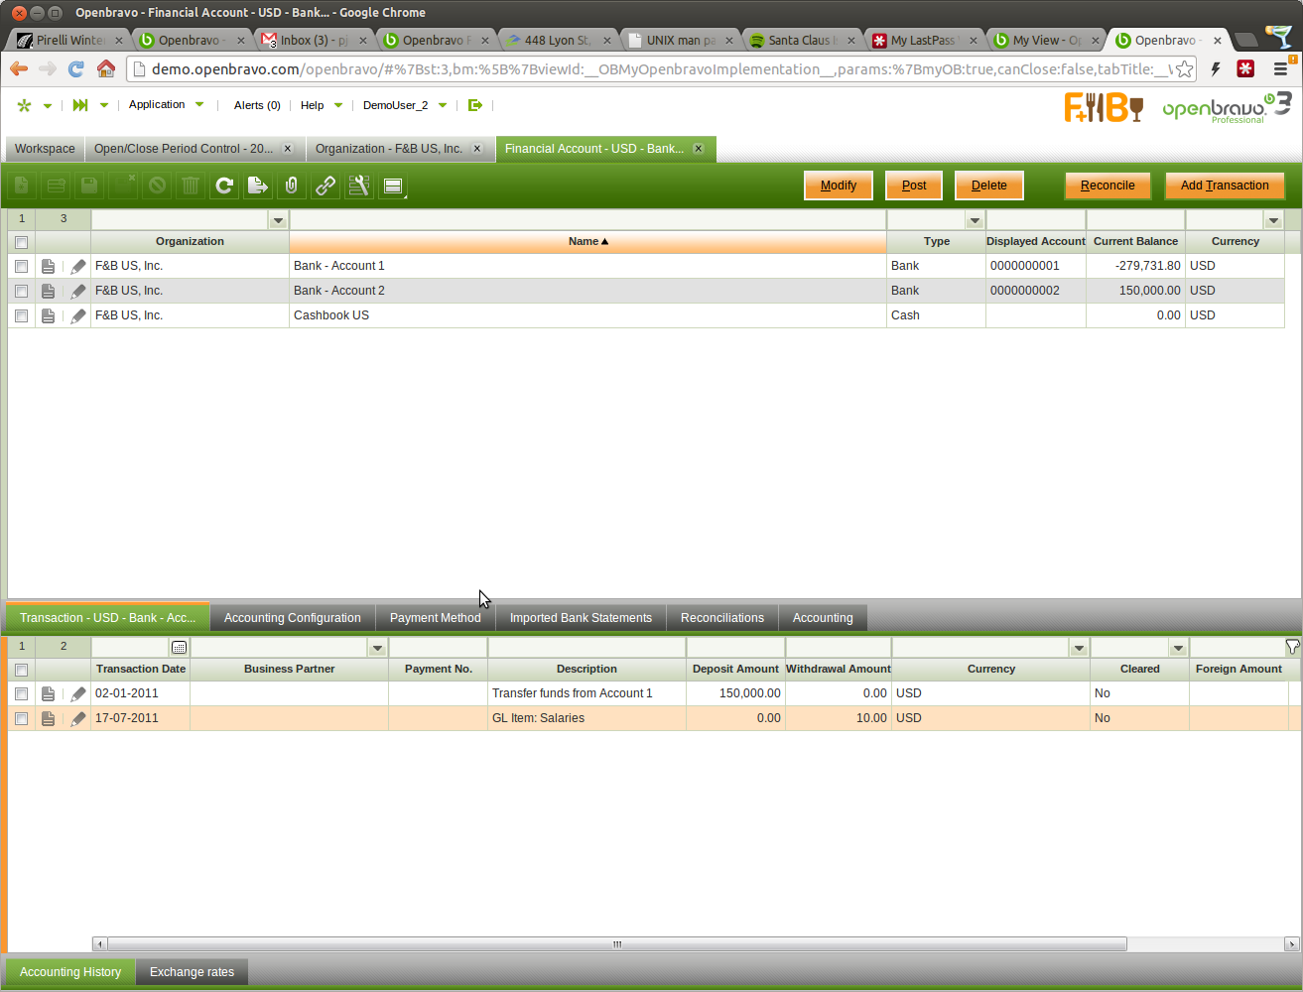Viewport: 1303px width, 992px height.
Task: Click the chain link icon in toolbar
Action: 326,186
